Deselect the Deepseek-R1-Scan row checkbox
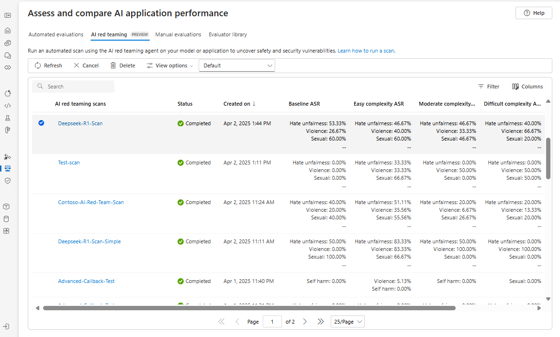This screenshot has width=560, height=337. pyautogui.click(x=42, y=123)
